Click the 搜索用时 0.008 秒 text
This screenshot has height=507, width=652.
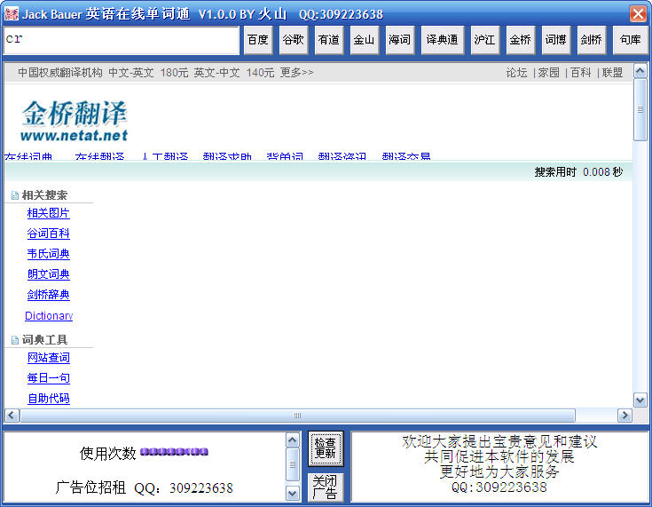tap(578, 172)
